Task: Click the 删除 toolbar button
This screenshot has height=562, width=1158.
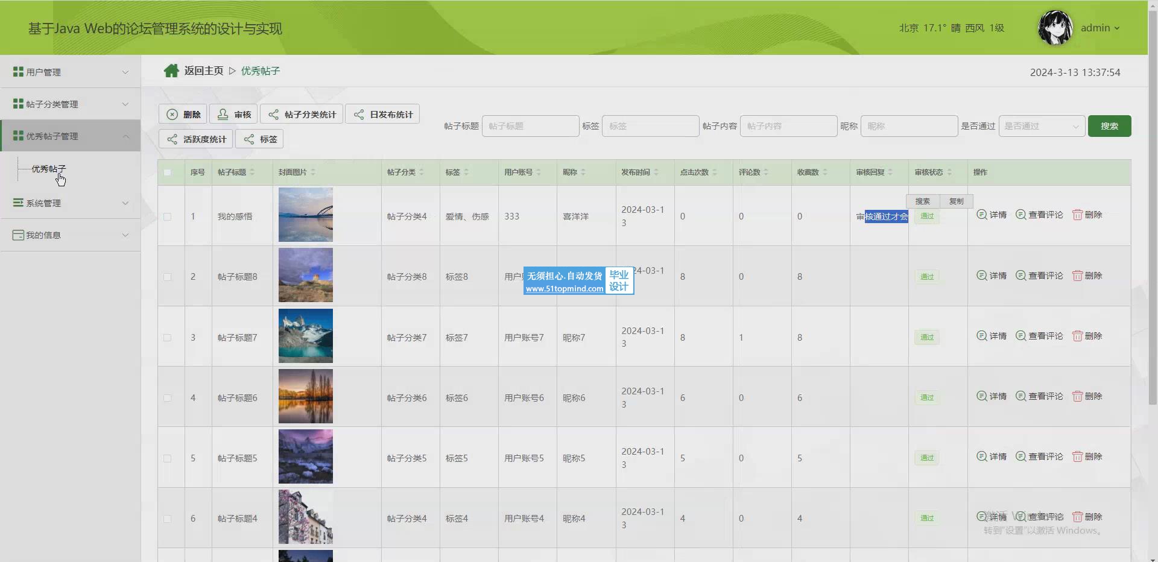Action: 183,114
